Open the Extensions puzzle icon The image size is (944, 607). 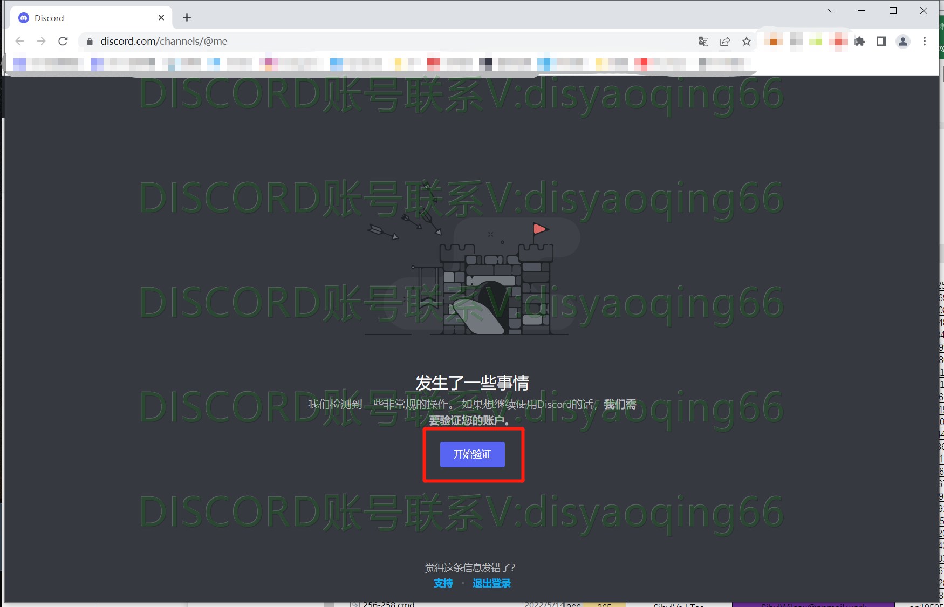click(860, 42)
